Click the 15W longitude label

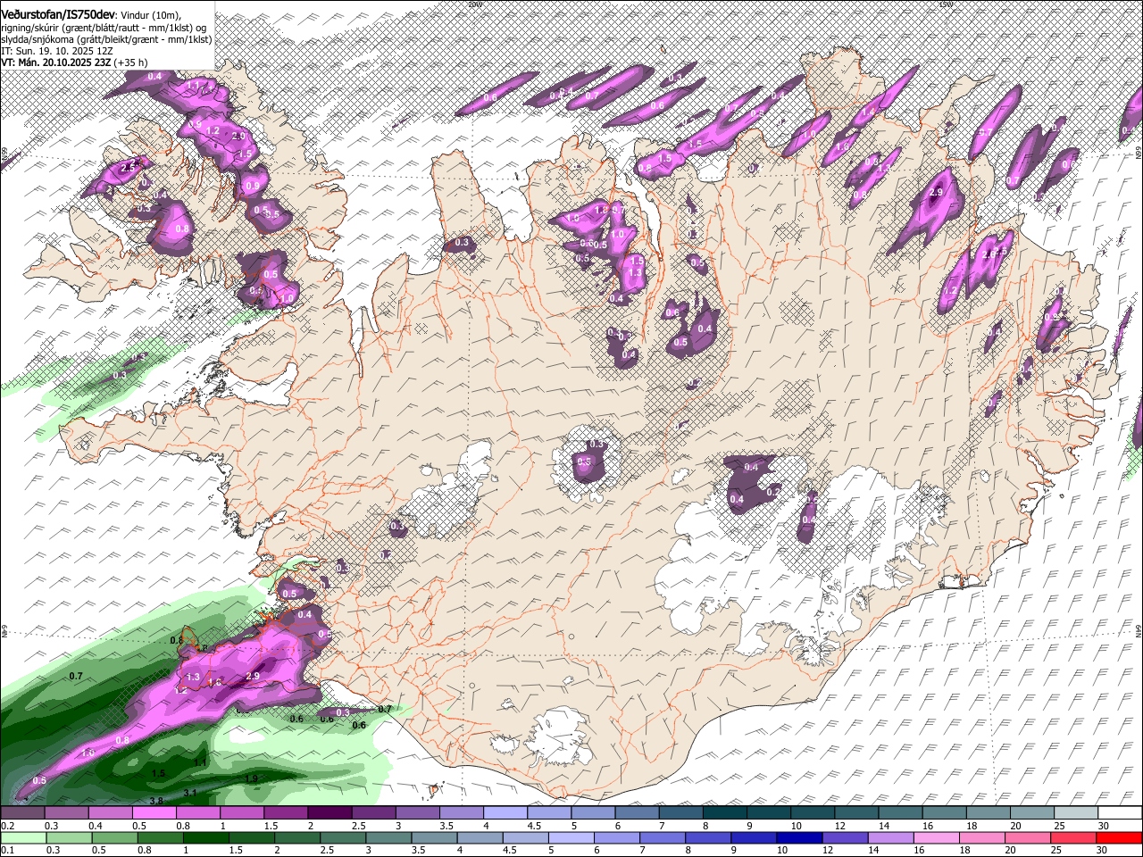(945, 4)
